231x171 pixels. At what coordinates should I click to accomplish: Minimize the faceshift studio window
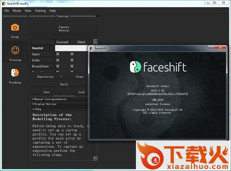pyautogui.click(x=208, y=3)
